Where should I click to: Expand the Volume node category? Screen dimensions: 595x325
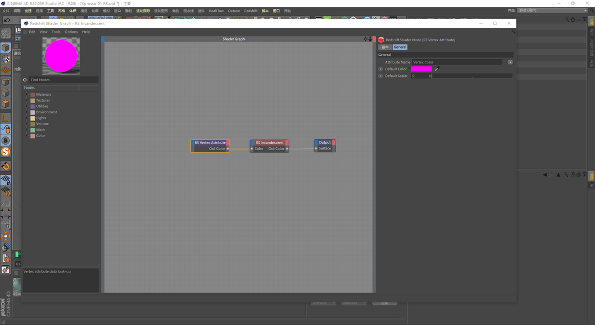(27, 124)
